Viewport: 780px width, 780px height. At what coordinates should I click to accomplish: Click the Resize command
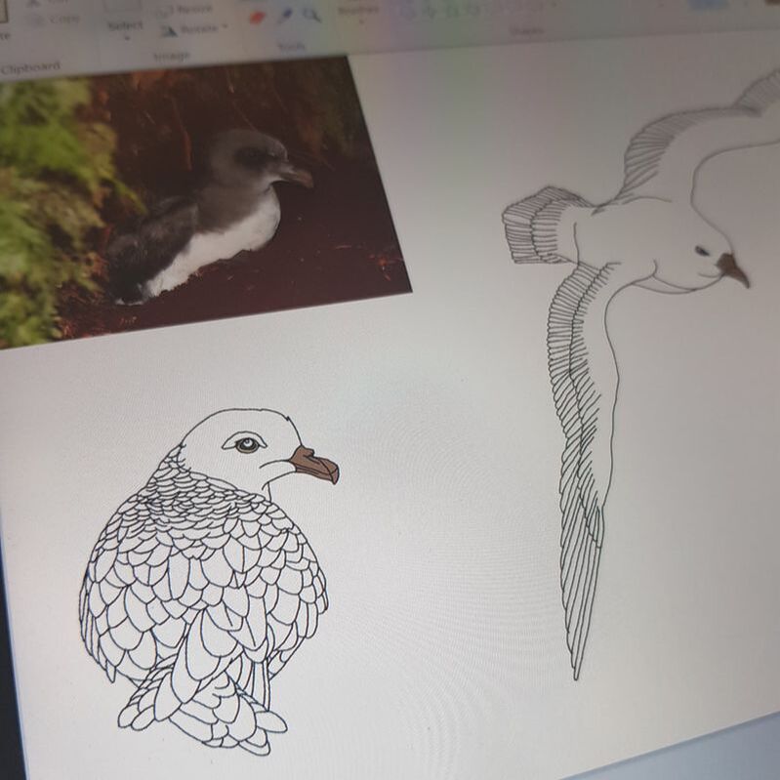185,10
